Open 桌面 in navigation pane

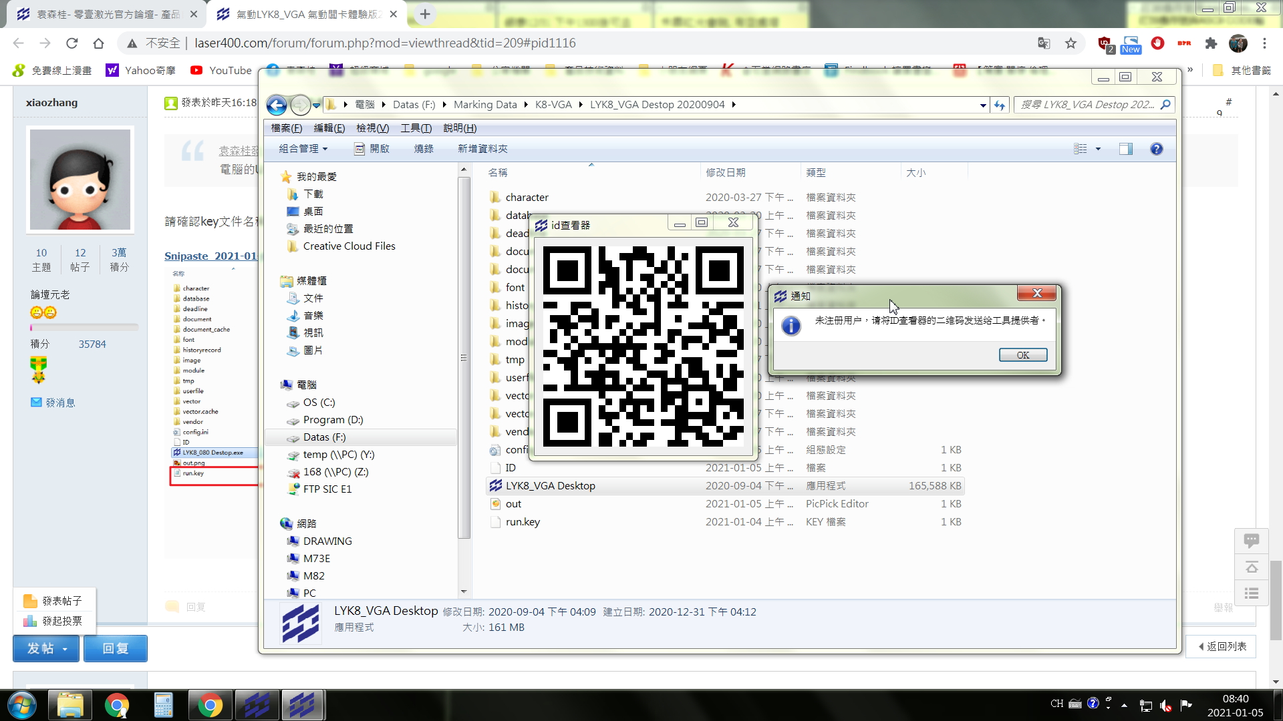click(313, 212)
